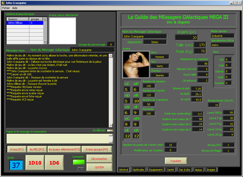Click the Déconnection button
243x177 pixels.
pyautogui.click(x=99, y=159)
